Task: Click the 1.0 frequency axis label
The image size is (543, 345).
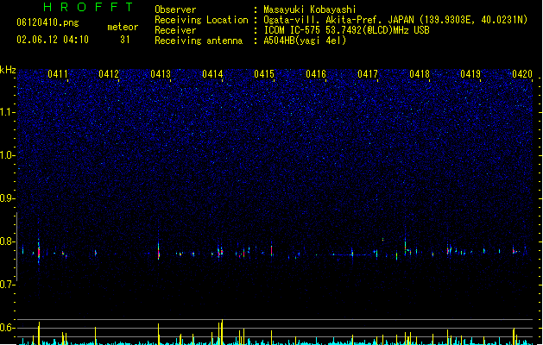Action: [x=7, y=155]
